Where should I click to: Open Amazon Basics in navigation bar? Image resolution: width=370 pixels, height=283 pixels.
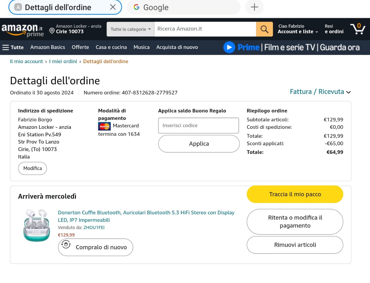click(48, 47)
